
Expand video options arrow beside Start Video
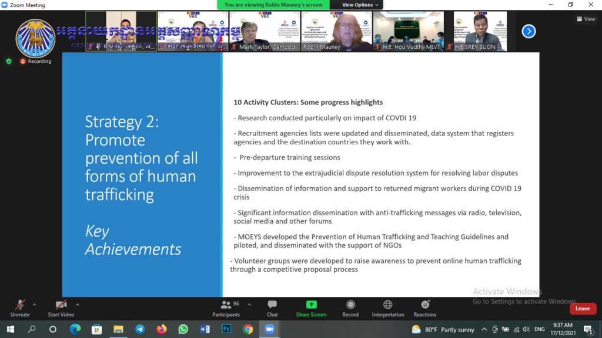tap(78, 305)
